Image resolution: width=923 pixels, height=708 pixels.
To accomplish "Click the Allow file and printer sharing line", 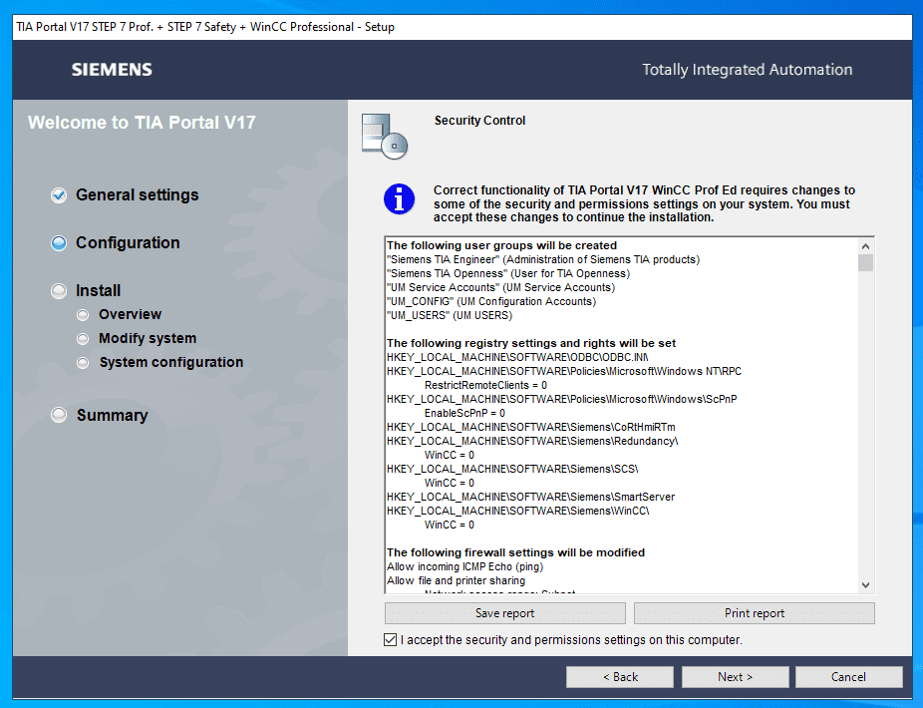I will [457, 580].
